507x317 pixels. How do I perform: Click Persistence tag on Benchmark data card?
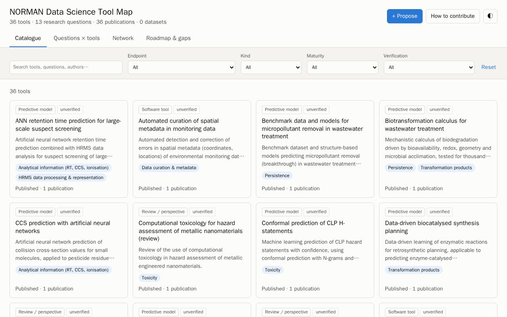pos(277,176)
